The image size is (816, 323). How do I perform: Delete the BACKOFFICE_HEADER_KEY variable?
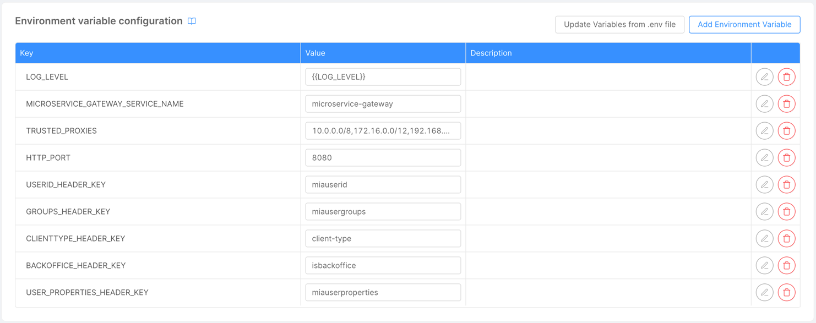pos(786,265)
